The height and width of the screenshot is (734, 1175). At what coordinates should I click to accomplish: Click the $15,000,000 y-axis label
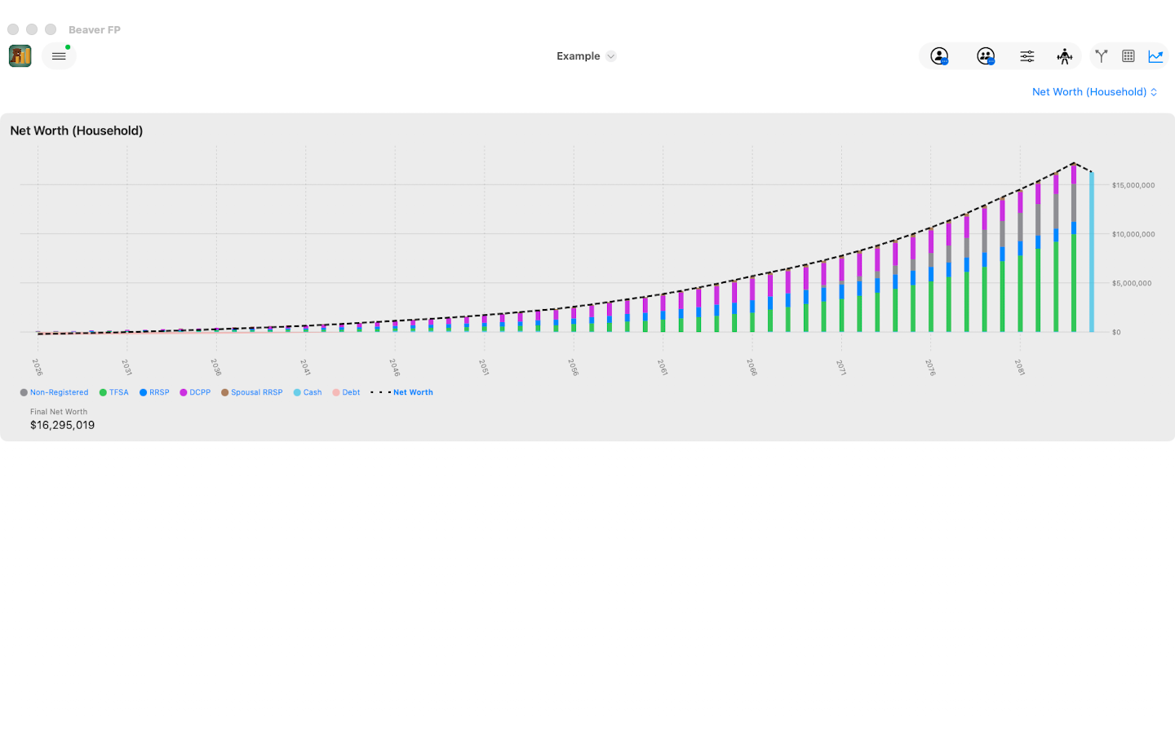coord(1133,185)
